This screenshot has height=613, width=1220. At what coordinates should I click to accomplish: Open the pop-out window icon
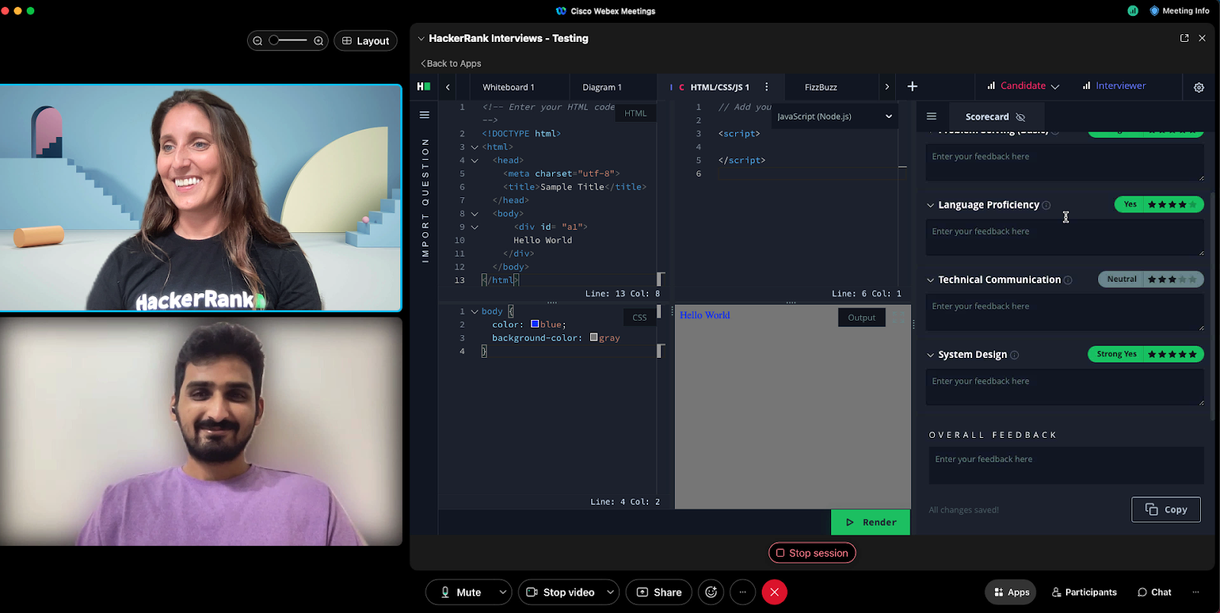point(1184,38)
